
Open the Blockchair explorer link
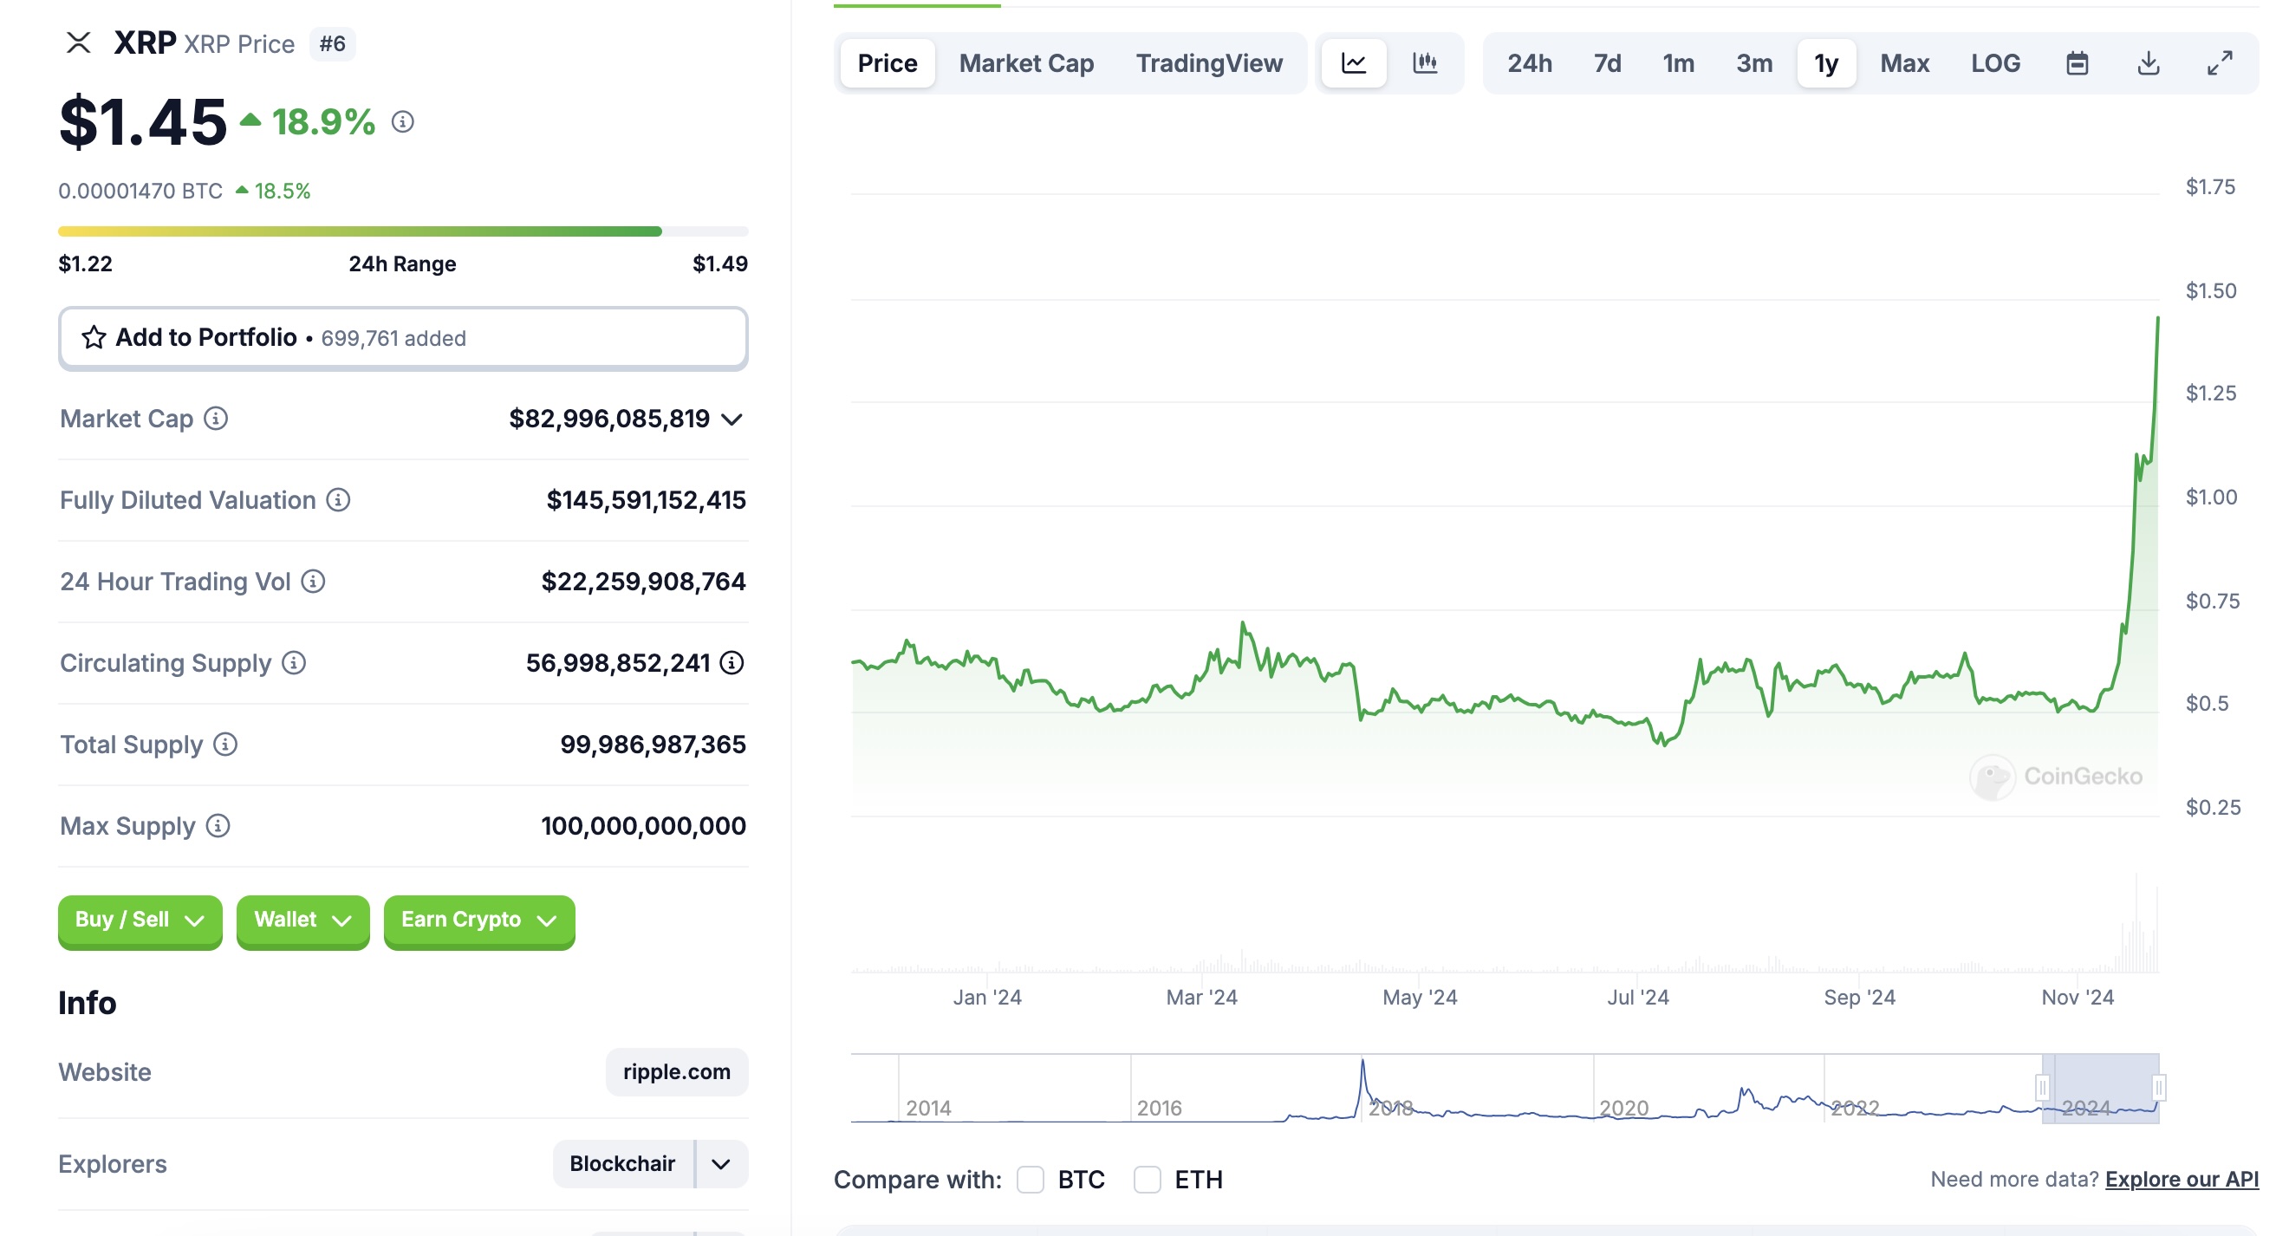click(623, 1163)
